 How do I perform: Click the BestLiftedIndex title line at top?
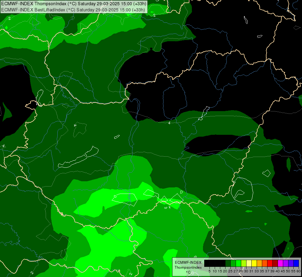click(x=73, y=10)
